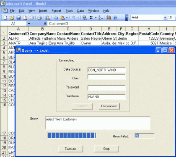Screen dimensions: 176x157
Task: Open the Edit menu
Action: (21, 11)
